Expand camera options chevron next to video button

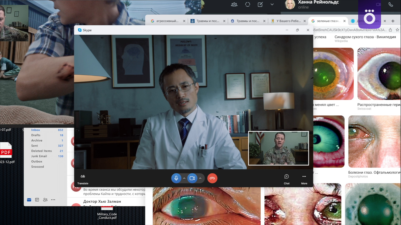200,178
